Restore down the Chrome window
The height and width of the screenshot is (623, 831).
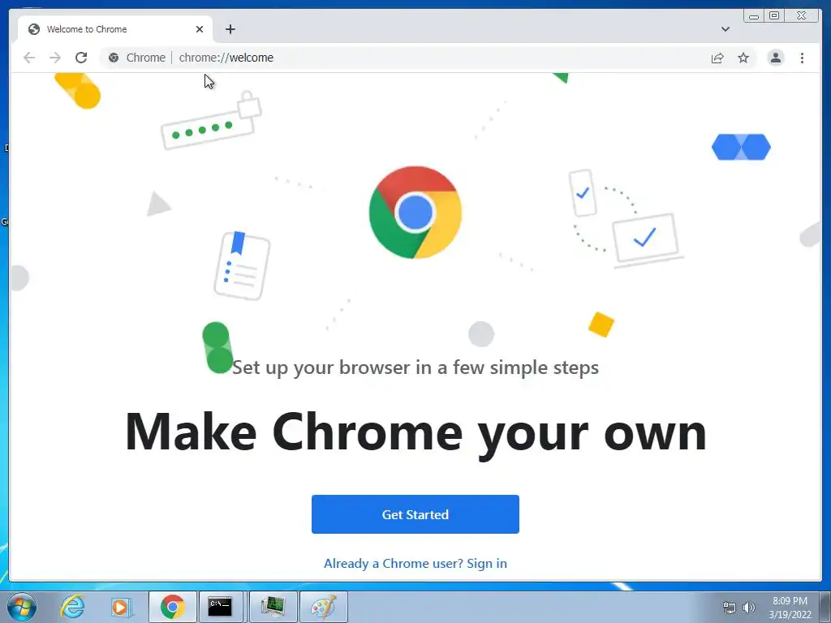point(773,16)
